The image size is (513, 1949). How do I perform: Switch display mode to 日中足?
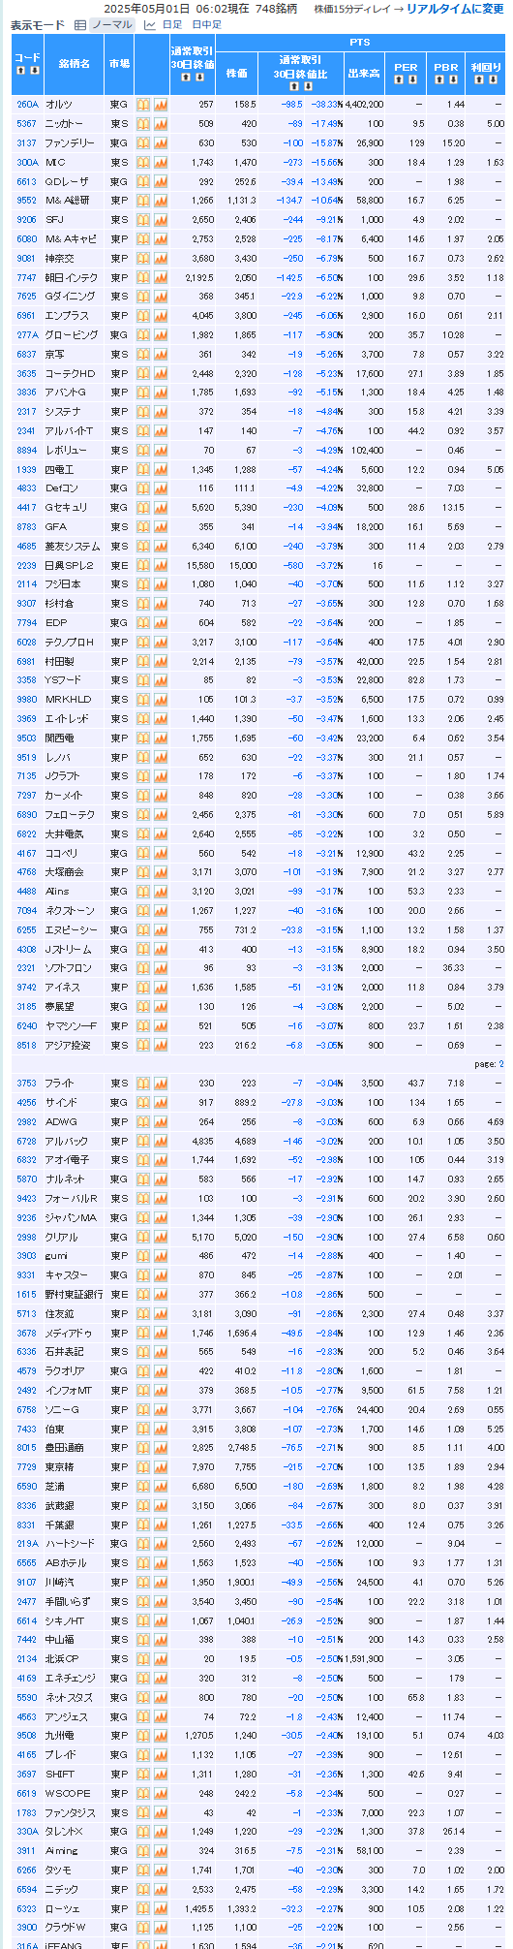[206, 24]
